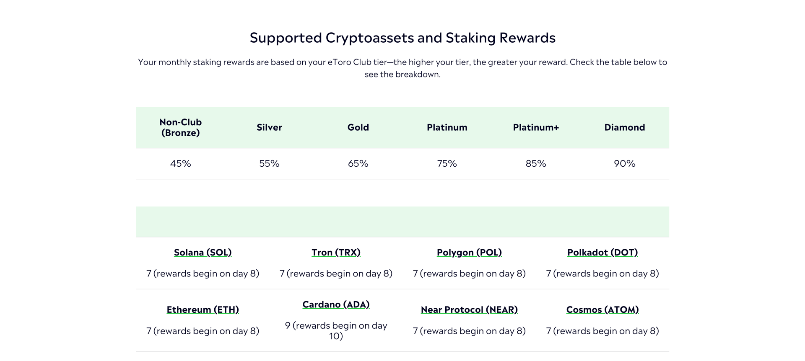805x361 pixels.
Task: Open the Cosmos (ATOM) link
Action: click(602, 310)
